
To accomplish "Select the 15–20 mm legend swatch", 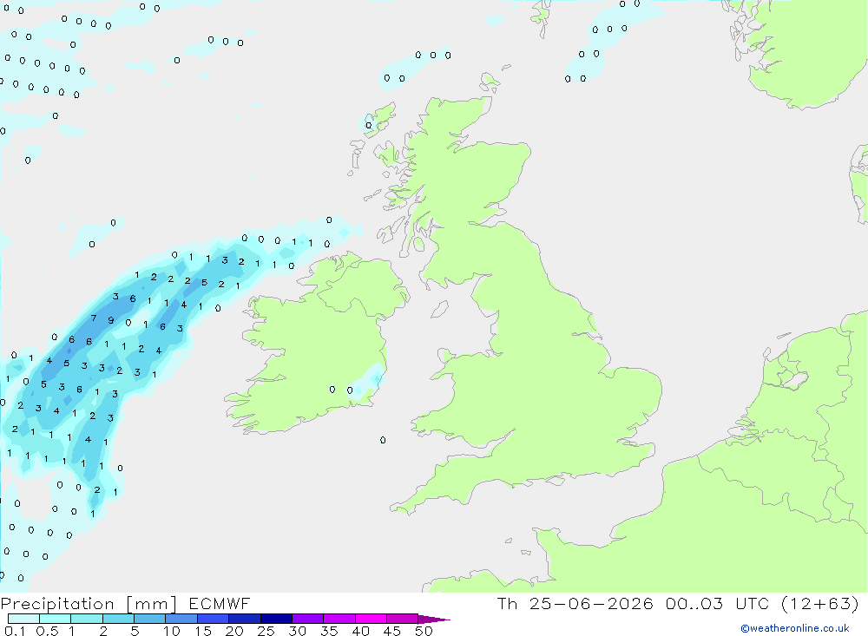I will pyautogui.click(x=213, y=619).
